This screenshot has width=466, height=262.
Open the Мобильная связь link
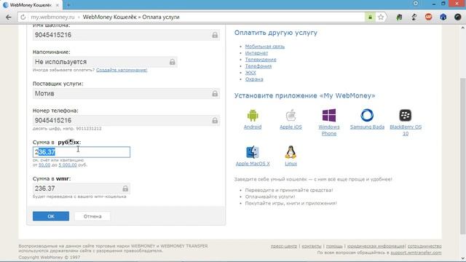(265, 47)
